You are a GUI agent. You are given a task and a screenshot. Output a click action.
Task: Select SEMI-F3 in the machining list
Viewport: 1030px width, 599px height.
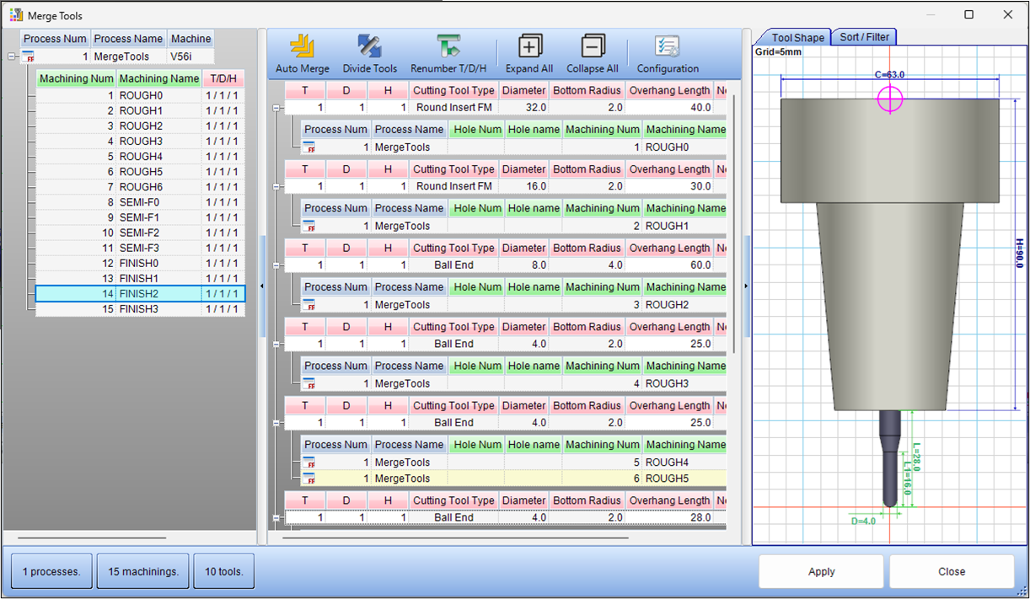140,248
